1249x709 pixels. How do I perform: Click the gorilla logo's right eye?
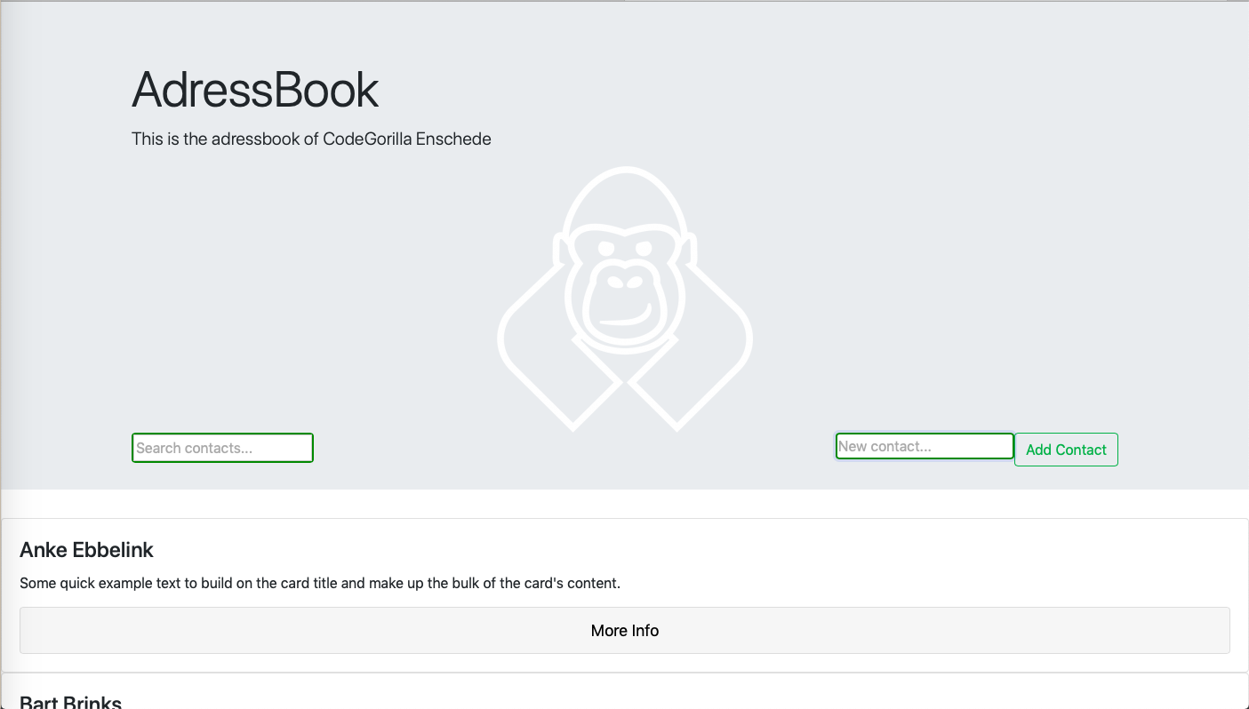click(645, 250)
